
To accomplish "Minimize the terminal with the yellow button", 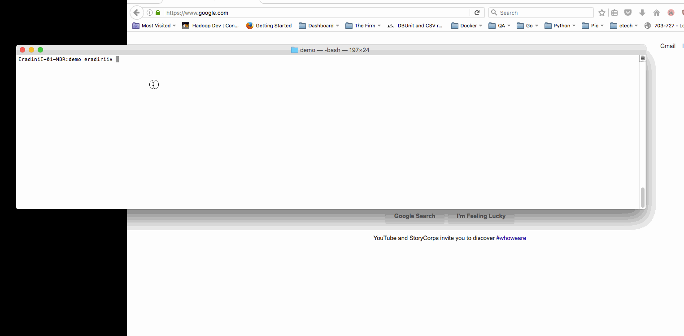I will [31, 50].
